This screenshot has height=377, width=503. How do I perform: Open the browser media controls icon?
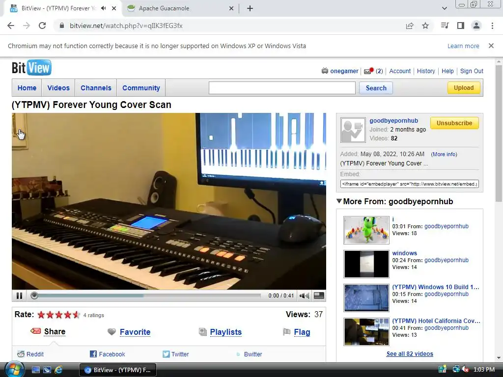tap(445, 26)
